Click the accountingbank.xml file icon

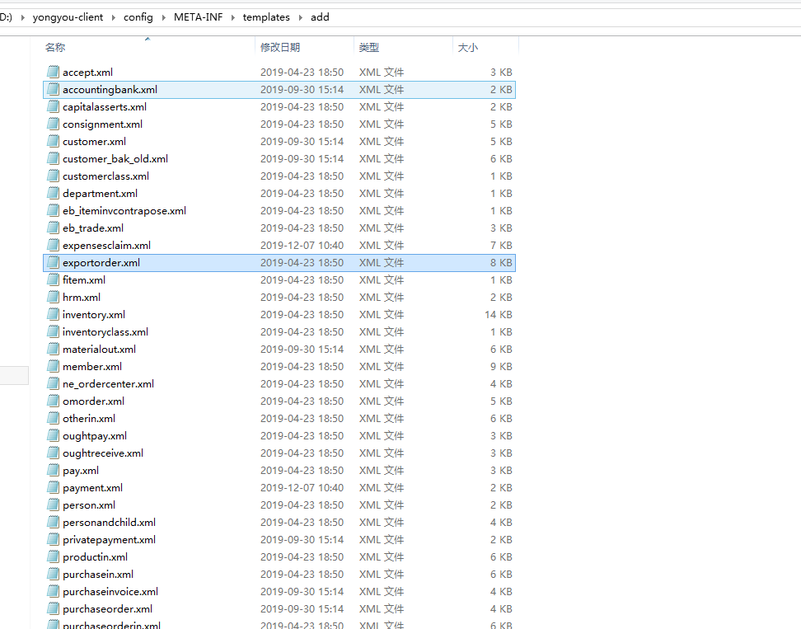coord(53,89)
